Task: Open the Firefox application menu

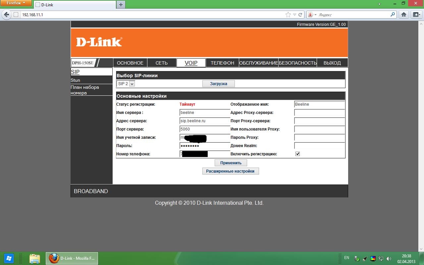Action: coord(16,3)
